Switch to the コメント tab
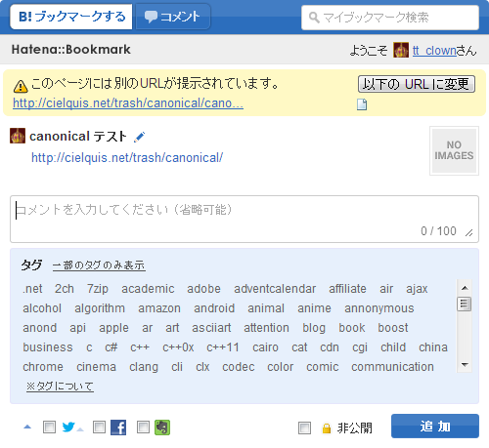The width and height of the screenshot is (489, 448). click(x=173, y=17)
